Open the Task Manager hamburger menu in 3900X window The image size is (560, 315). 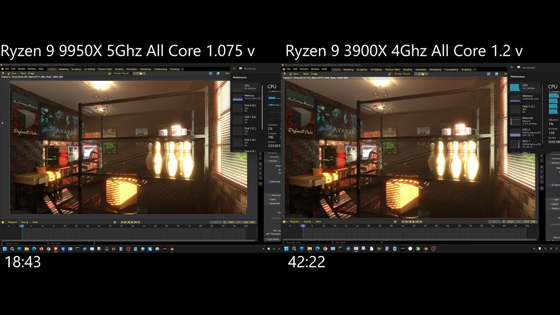point(511,67)
